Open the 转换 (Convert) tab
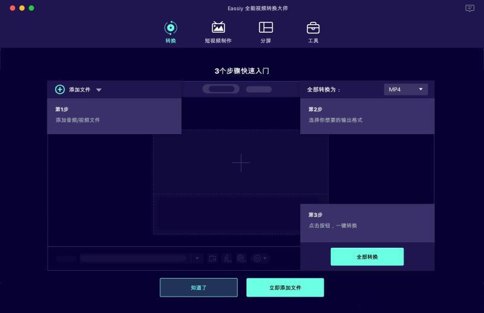The width and height of the screenshot is (484, 313). [x=171, y=32]
